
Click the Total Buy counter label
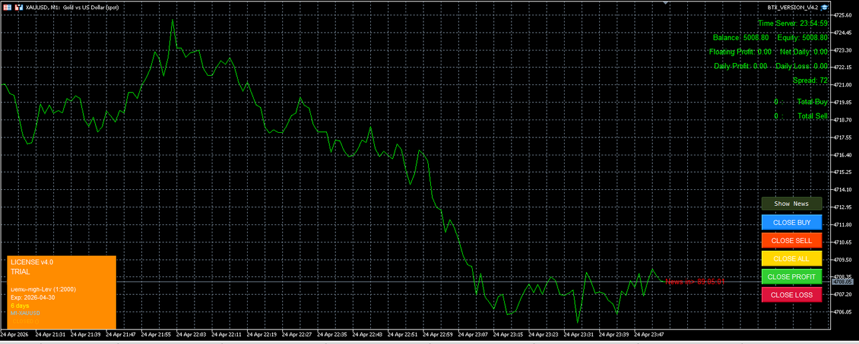[x=813, y=102]
